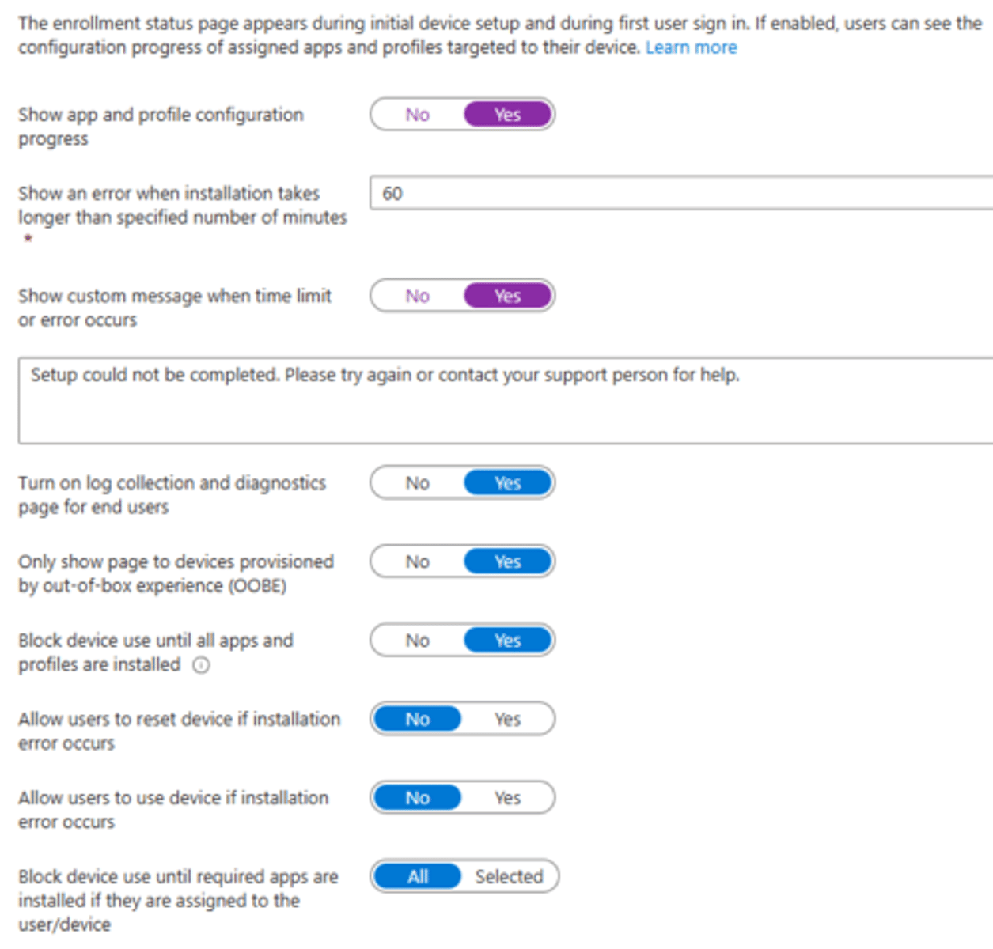993x949 pixels.
Task: Set Show custom message toggle to No
Action: click(417, 296)
